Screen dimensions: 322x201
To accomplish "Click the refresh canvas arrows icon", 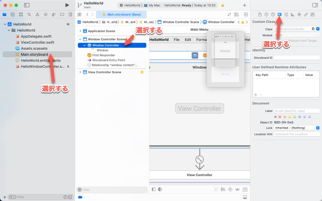I will [229, 14].
